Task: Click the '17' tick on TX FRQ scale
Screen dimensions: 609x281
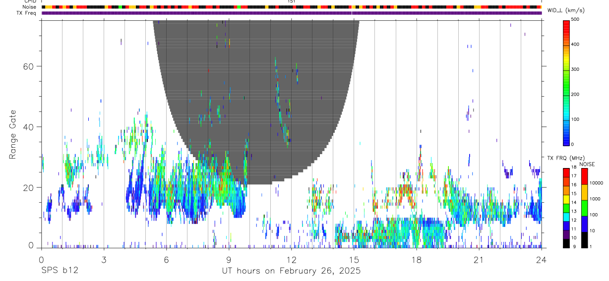Action: [x=574, y=176]
